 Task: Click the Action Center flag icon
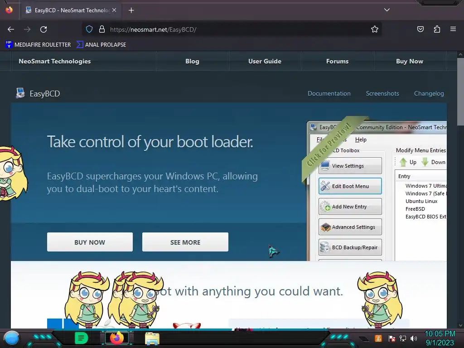pos(392,338)
